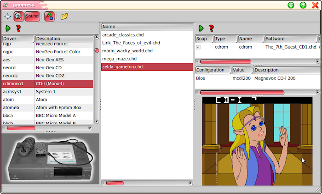The image size is (322, 194).
Task: Click right arrow of device table scrollbar
Action: tap(317, 61)
